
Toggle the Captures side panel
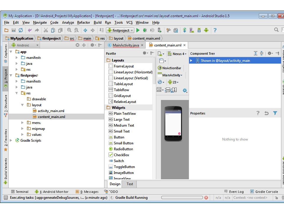[x=6, y=54]
